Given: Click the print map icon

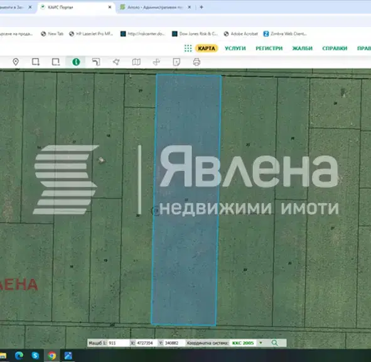Looking at the screenshot, I should coord(196,62).
